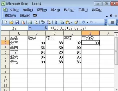Click the Excel icon in the title bar
The image size is (118, 91).
[x=3, y=3]
